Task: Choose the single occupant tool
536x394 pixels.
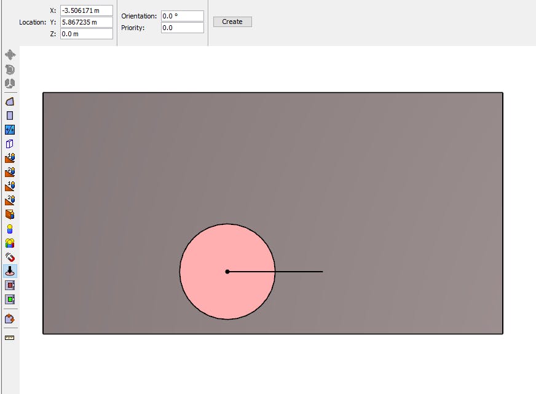Action: pos(10,229)
